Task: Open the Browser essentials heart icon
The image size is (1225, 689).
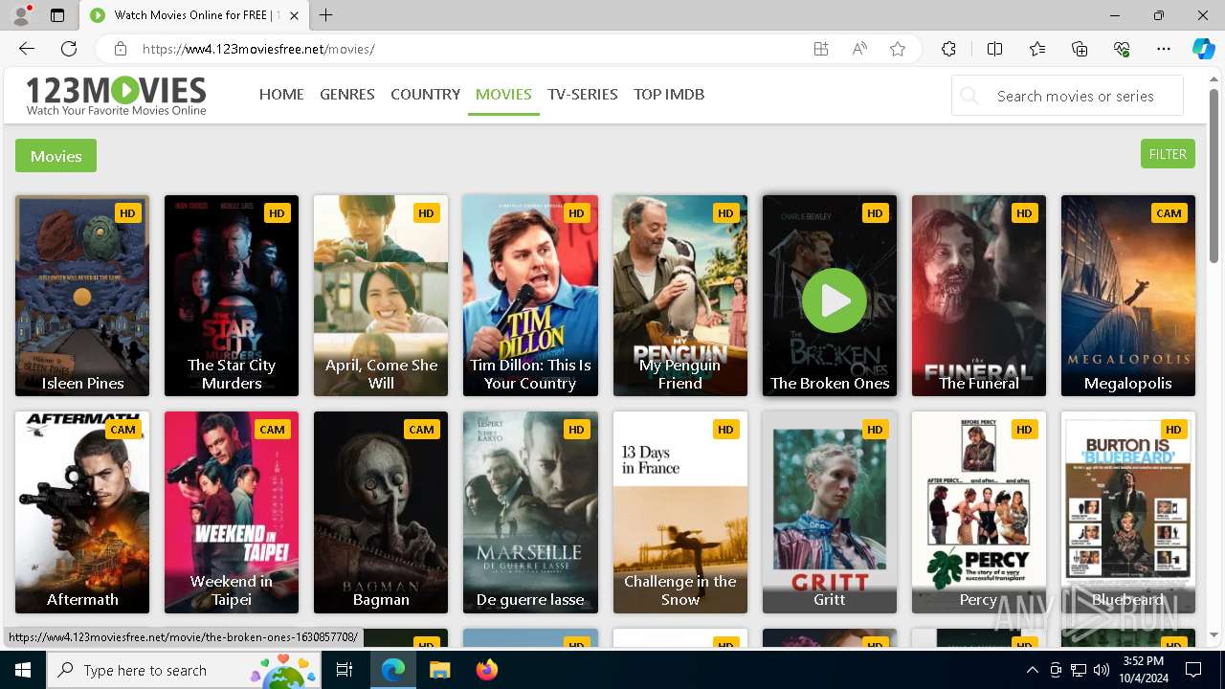Action: click(1122, 49)
